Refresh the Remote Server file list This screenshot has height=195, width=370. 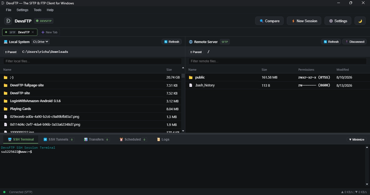click(331, 42)
